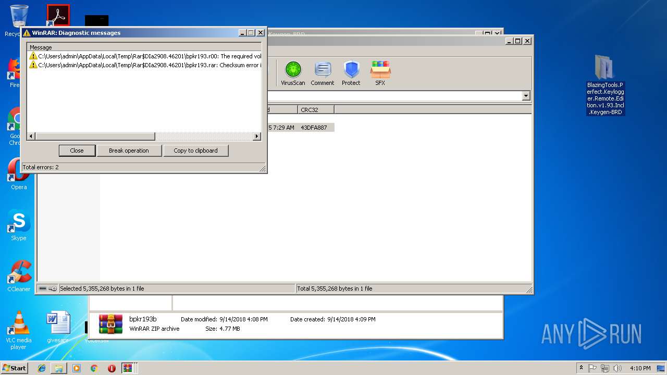Click the VirusScan toolbar icon in WinRAR

[x=293, y=73]
